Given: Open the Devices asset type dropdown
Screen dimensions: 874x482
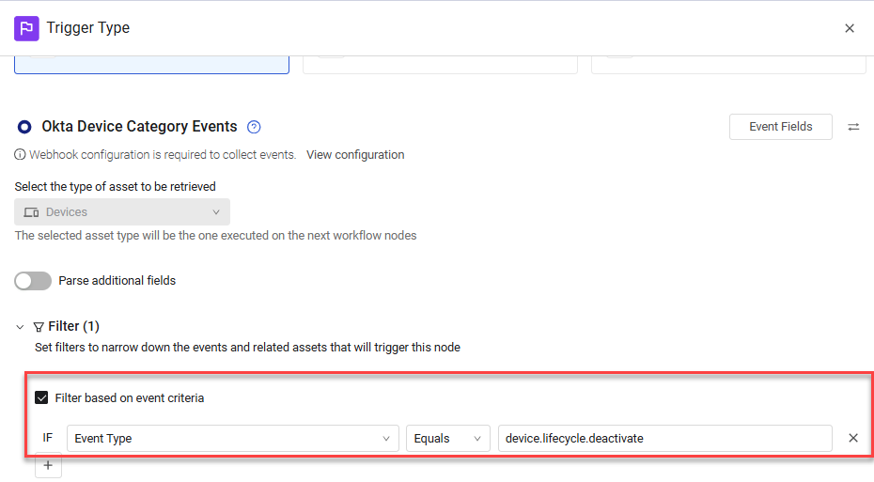Looking at the screenshot, I should point(122,211).
